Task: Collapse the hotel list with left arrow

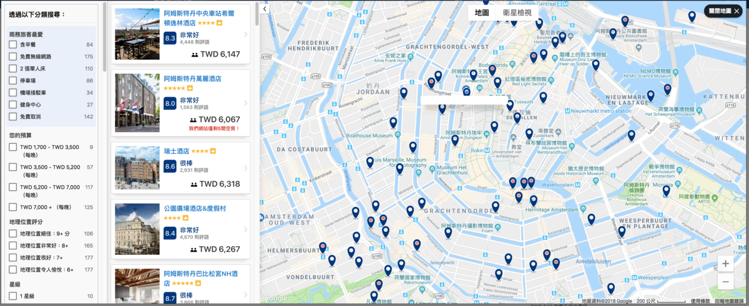Action: tap(265, 9)
